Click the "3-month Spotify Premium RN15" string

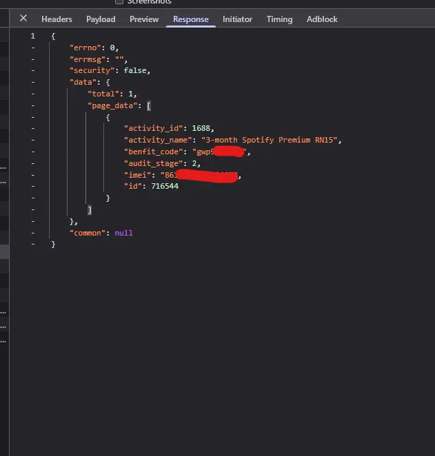[x=269, y=140]
